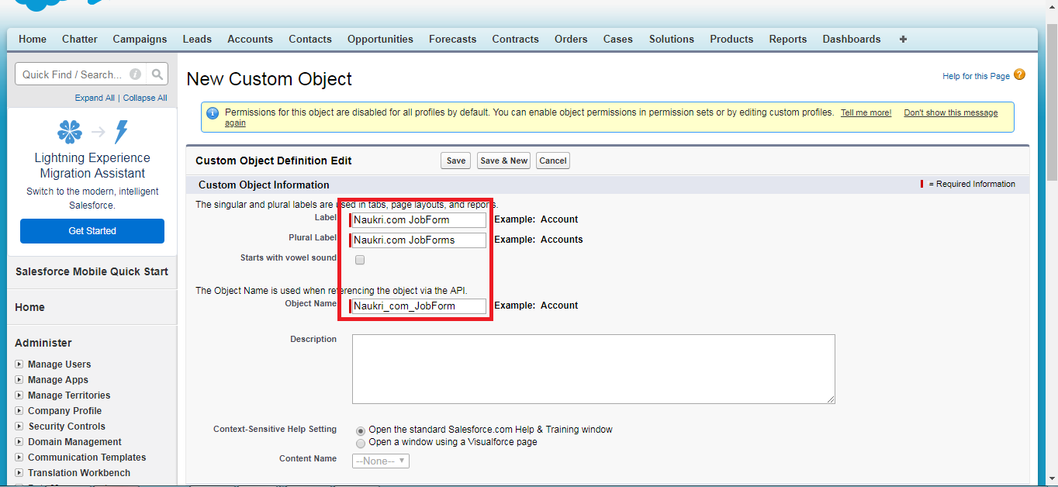Click the Plural Label input field
Viewport: 1058px width, 487px height.
(x=418, y=240)
